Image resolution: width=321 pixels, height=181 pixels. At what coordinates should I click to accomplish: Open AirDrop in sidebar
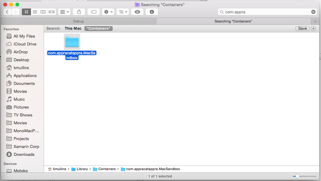click(x=20, y=52)
